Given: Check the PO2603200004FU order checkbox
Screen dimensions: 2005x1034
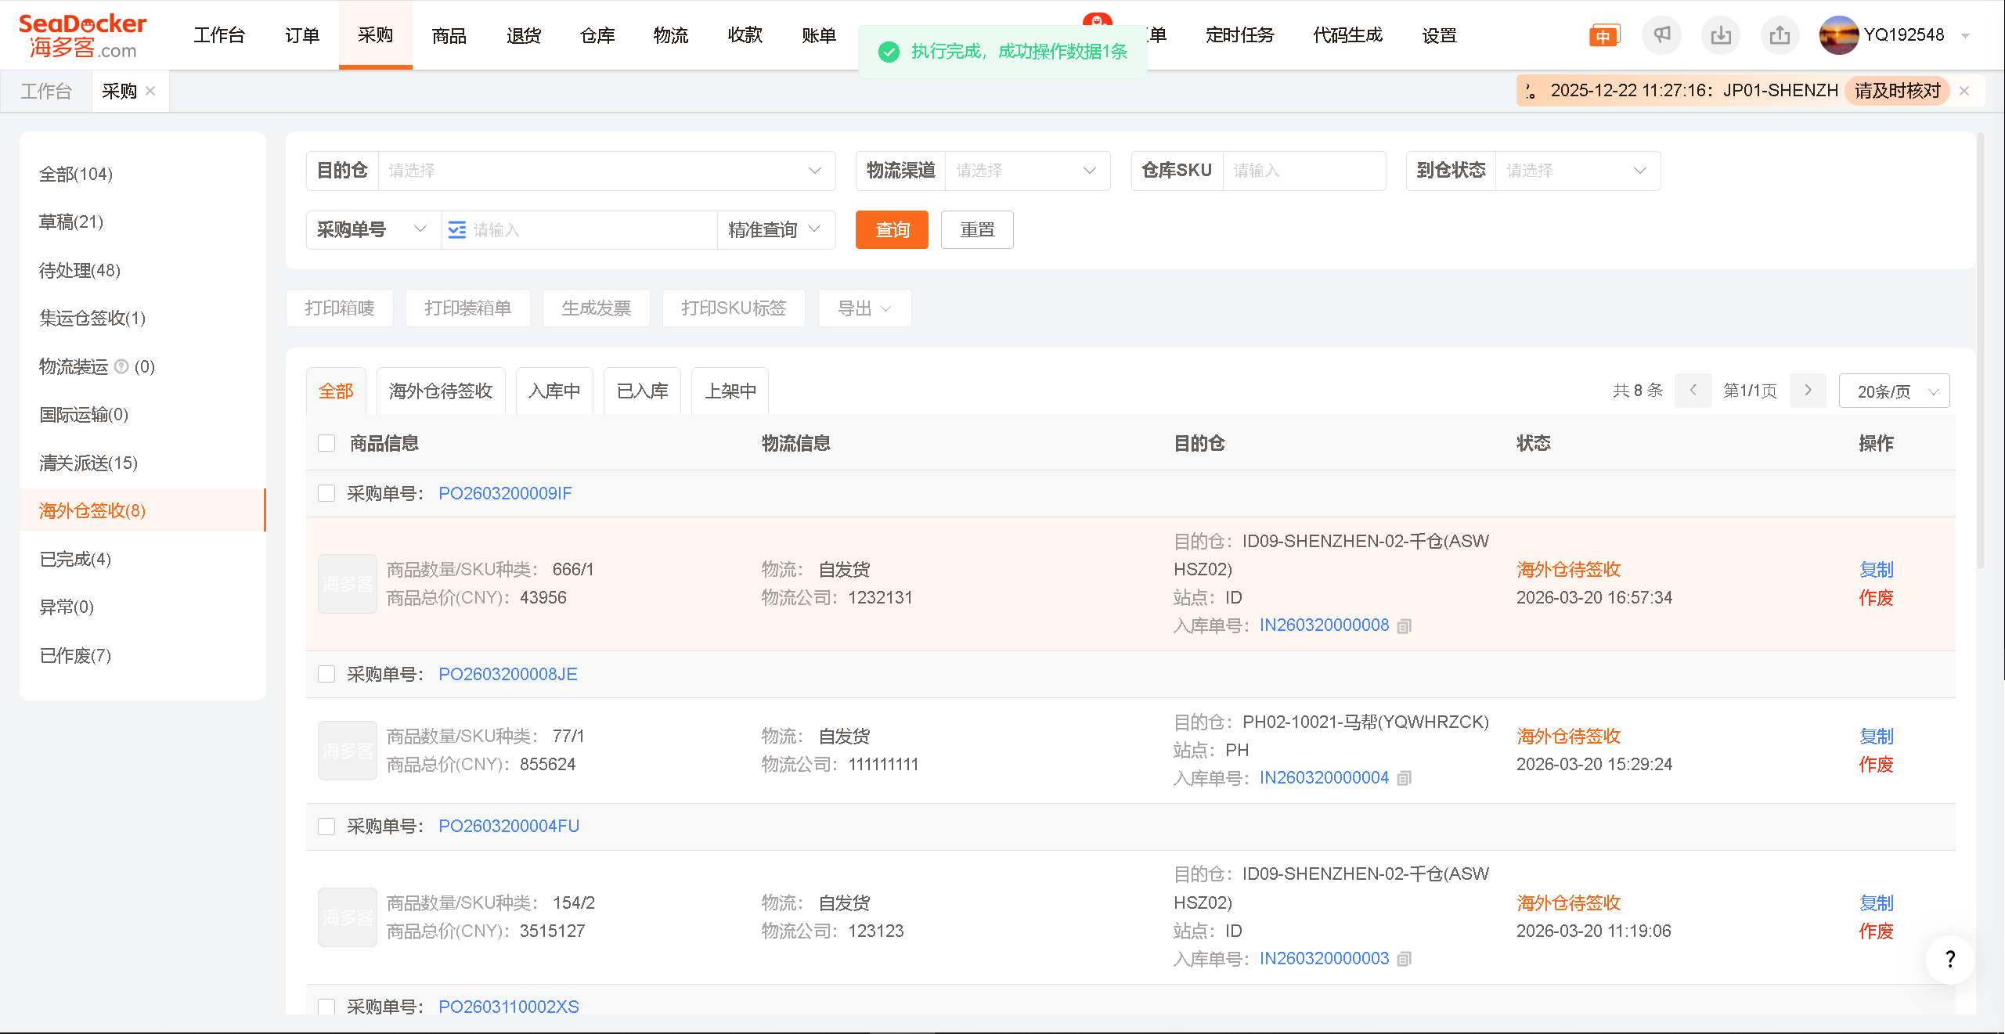Looking at the screenshot, I should click(x=326, y=827).
